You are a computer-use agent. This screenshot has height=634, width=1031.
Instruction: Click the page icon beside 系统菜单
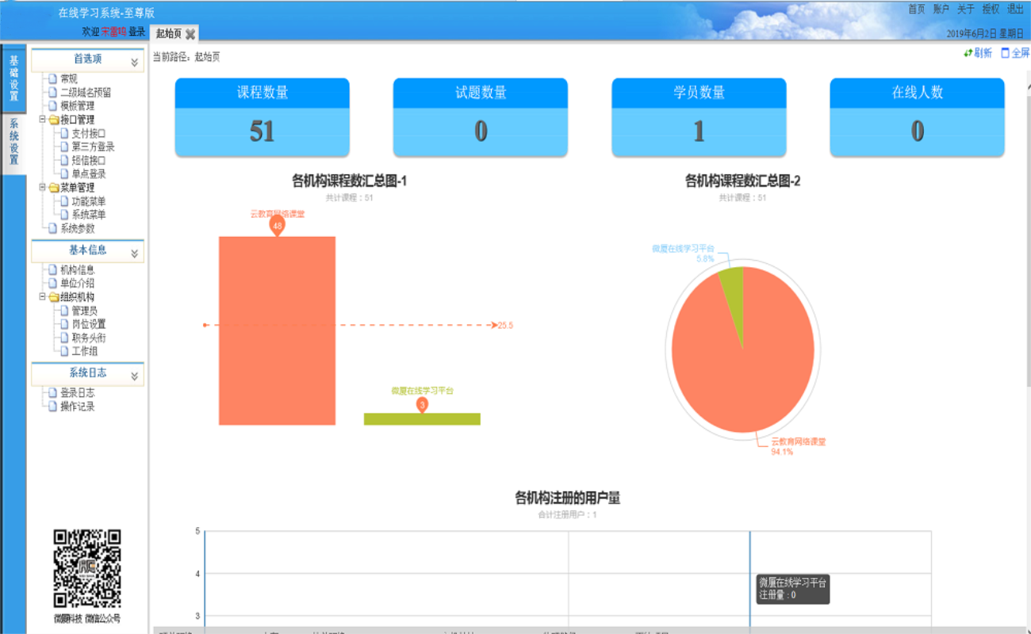pos(64,215)
